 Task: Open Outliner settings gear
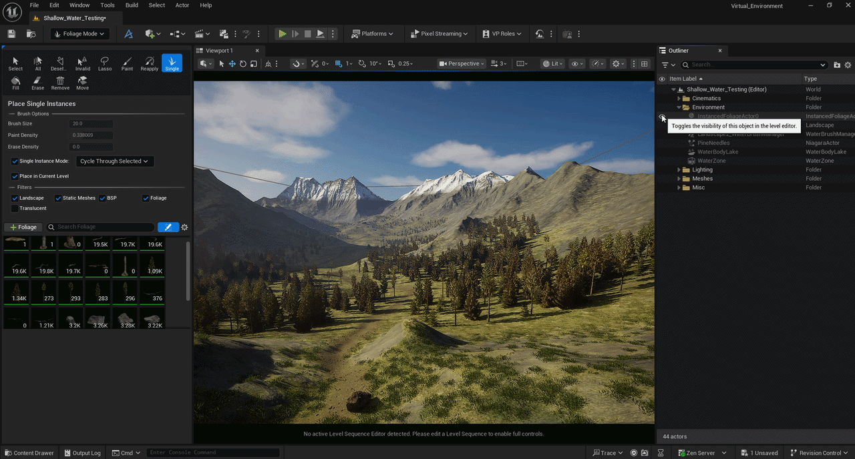tap(848, 65)
